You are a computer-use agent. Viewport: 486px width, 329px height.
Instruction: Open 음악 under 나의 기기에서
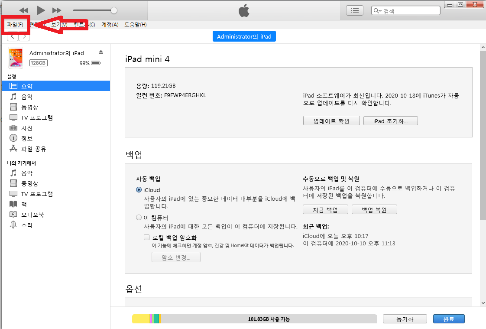56,173
